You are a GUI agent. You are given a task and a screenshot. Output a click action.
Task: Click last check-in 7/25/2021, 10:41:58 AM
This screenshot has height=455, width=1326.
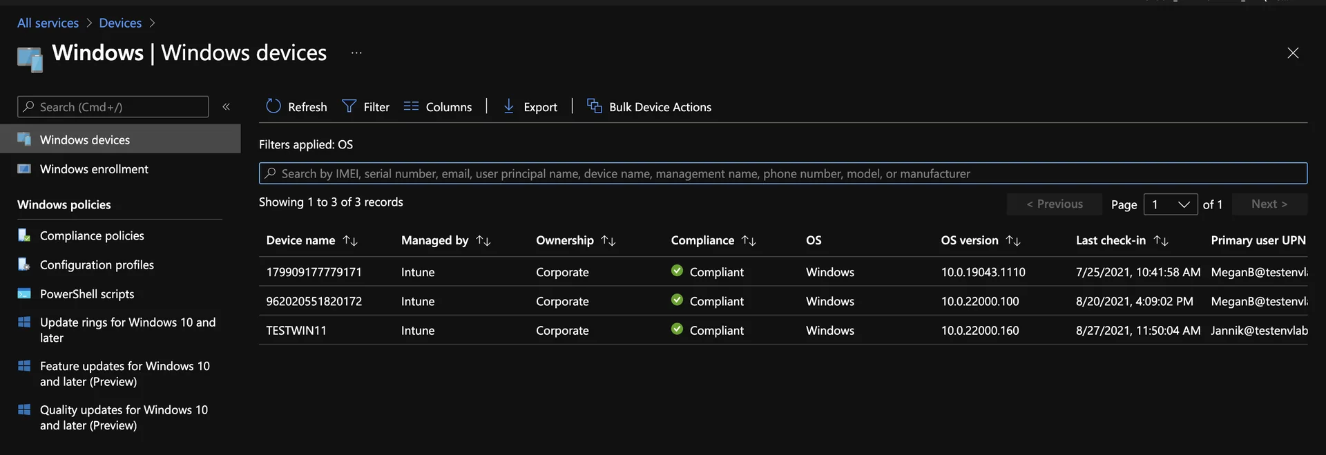point(1138,272)
